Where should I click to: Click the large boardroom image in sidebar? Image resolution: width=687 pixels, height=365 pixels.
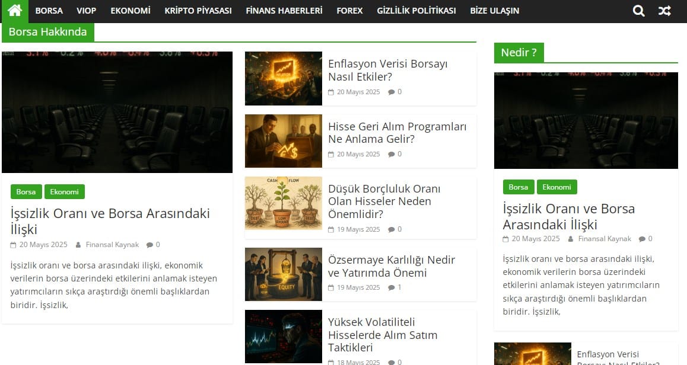[586, 120]
